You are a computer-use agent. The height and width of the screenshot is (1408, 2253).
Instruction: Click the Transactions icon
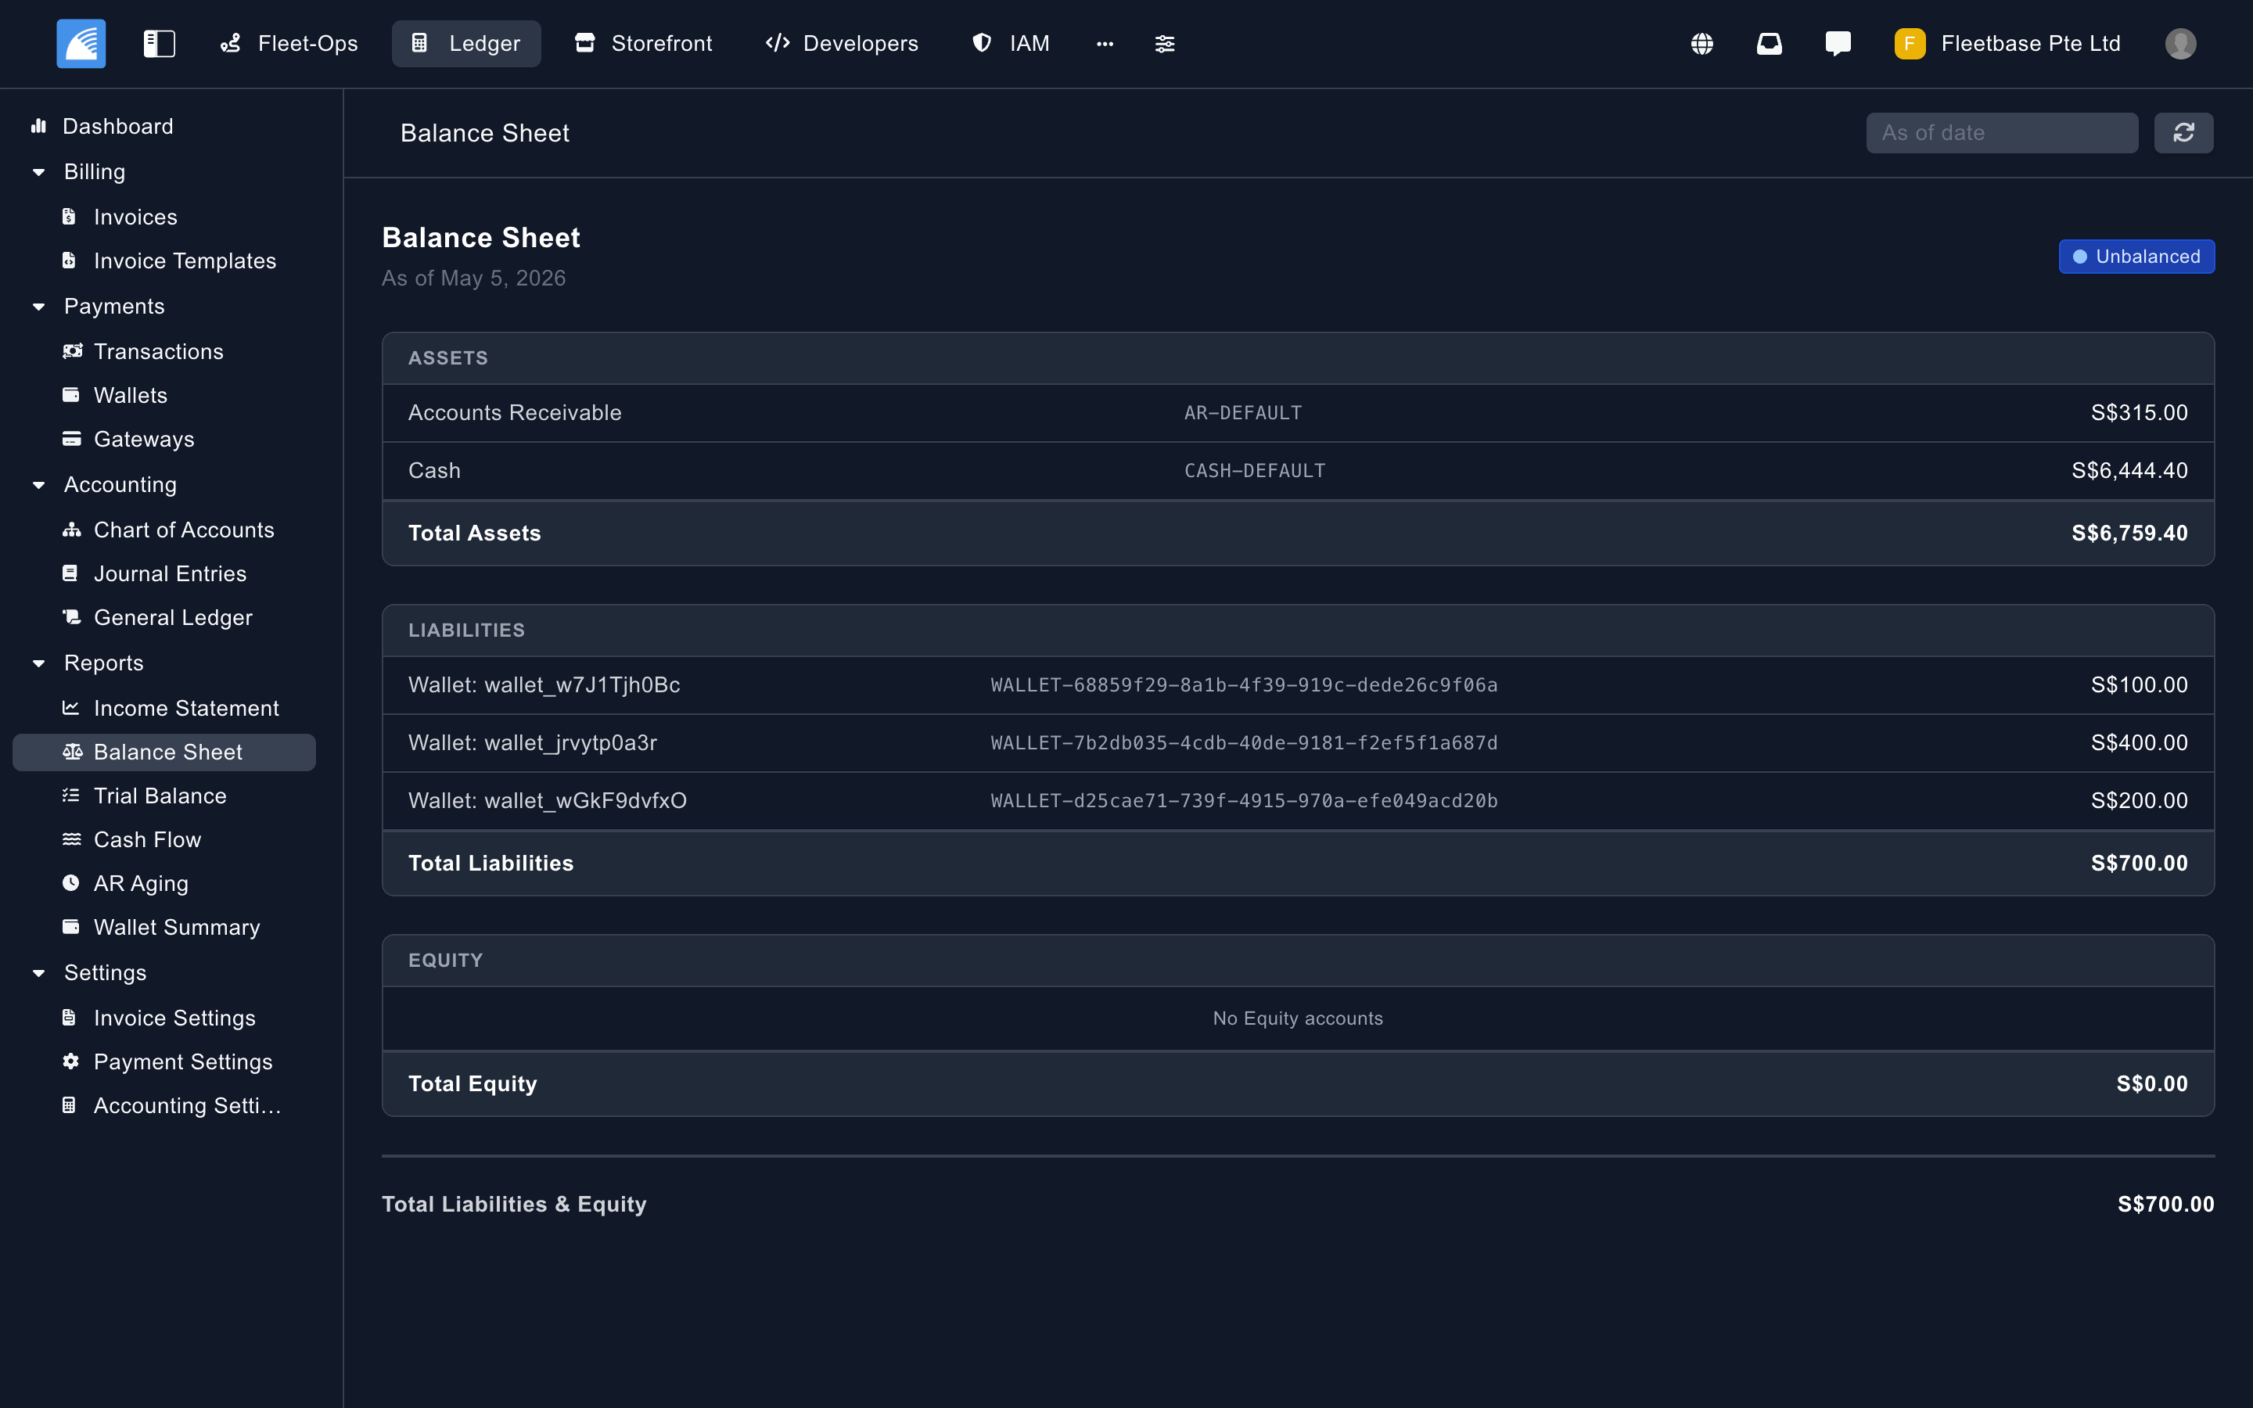(x=72, y=351)
